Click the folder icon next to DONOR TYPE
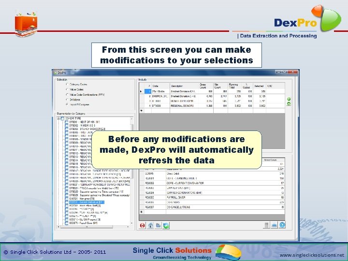Screen dimensions: 348x261 pos(62,118)
